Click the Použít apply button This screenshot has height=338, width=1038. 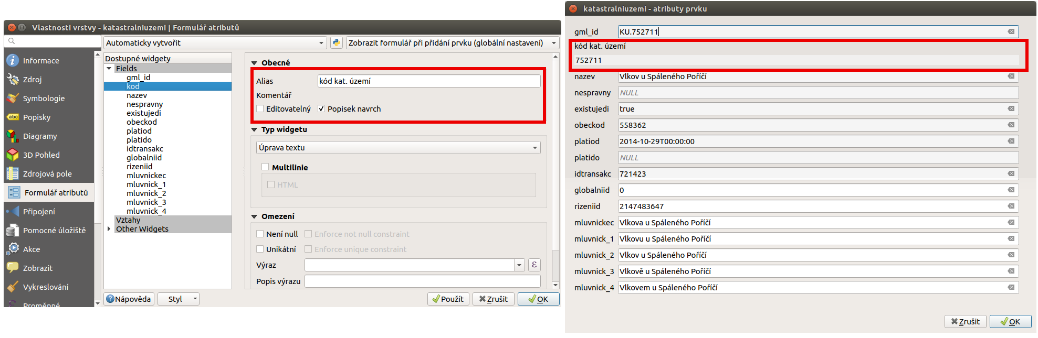click(448, 299)
